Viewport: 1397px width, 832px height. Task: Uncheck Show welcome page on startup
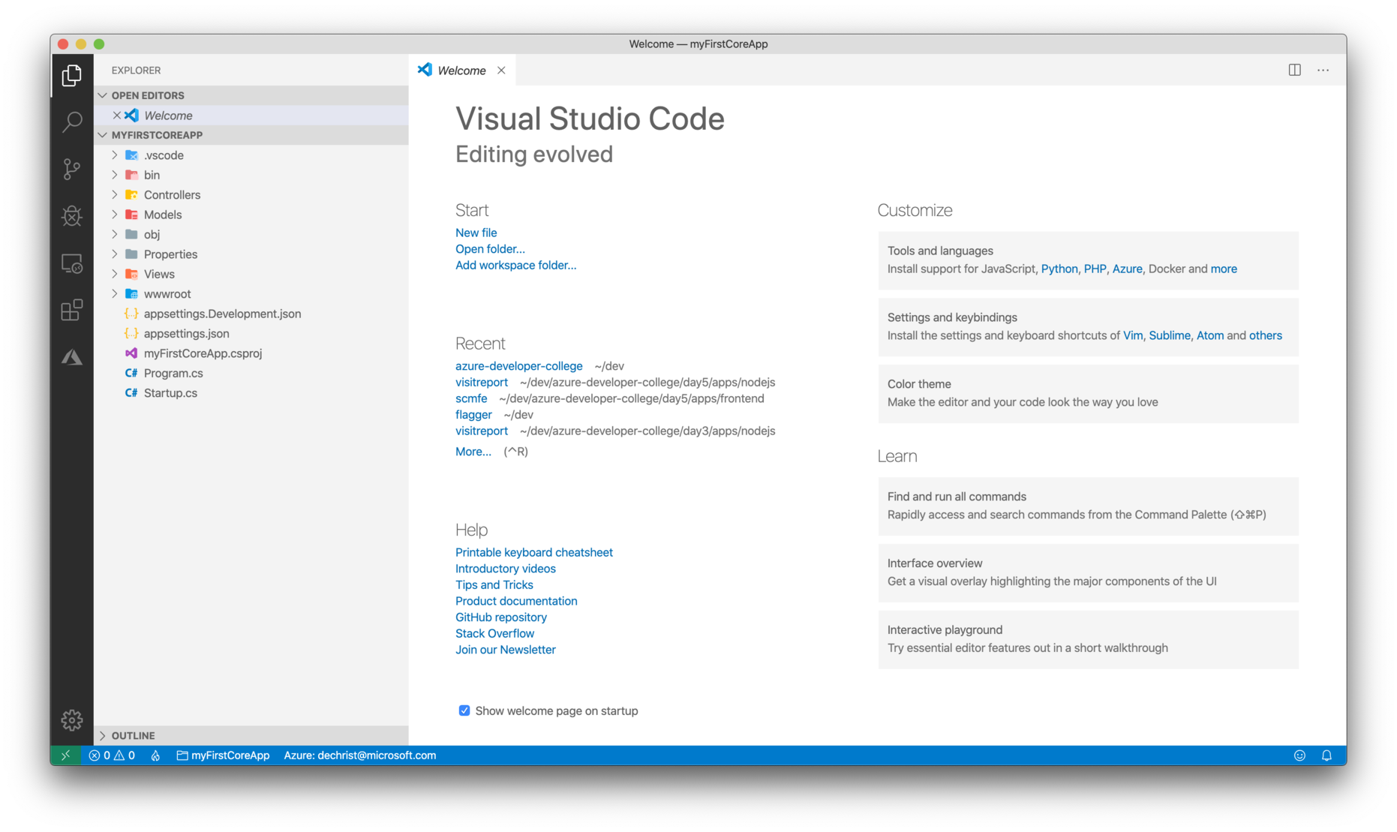[464, 710]
